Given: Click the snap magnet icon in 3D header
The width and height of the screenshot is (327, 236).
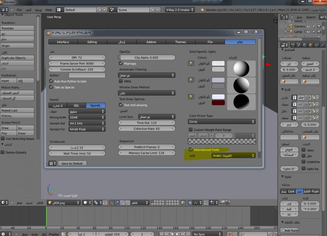Looking at the screenshot, I should (x=206, y=202).
